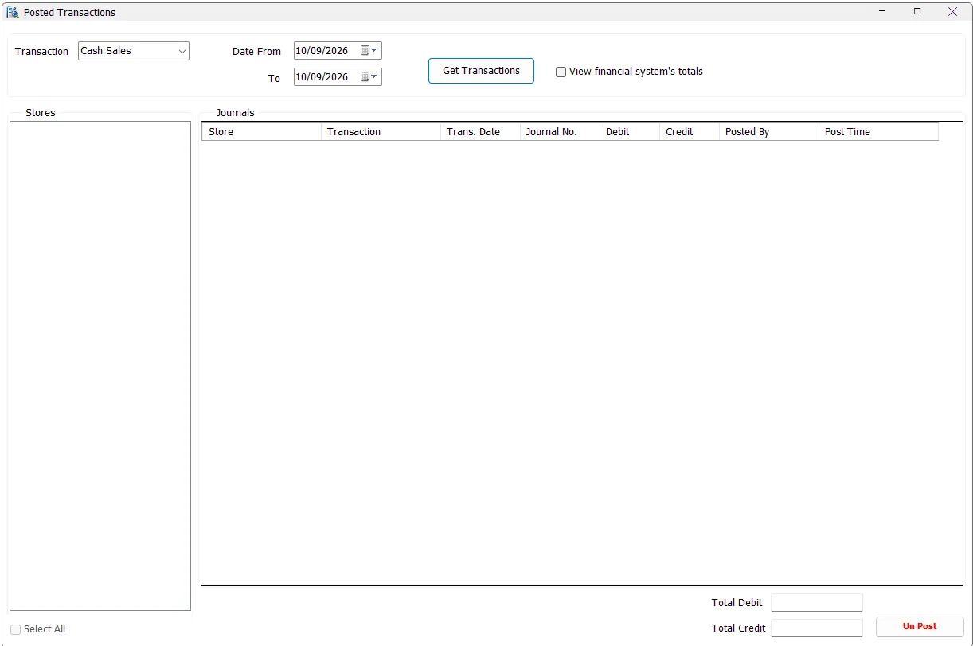The height and width of the screenshot is (646, 973).
Task: Sort by Trans. Date column header
Action: click(480, 132)
